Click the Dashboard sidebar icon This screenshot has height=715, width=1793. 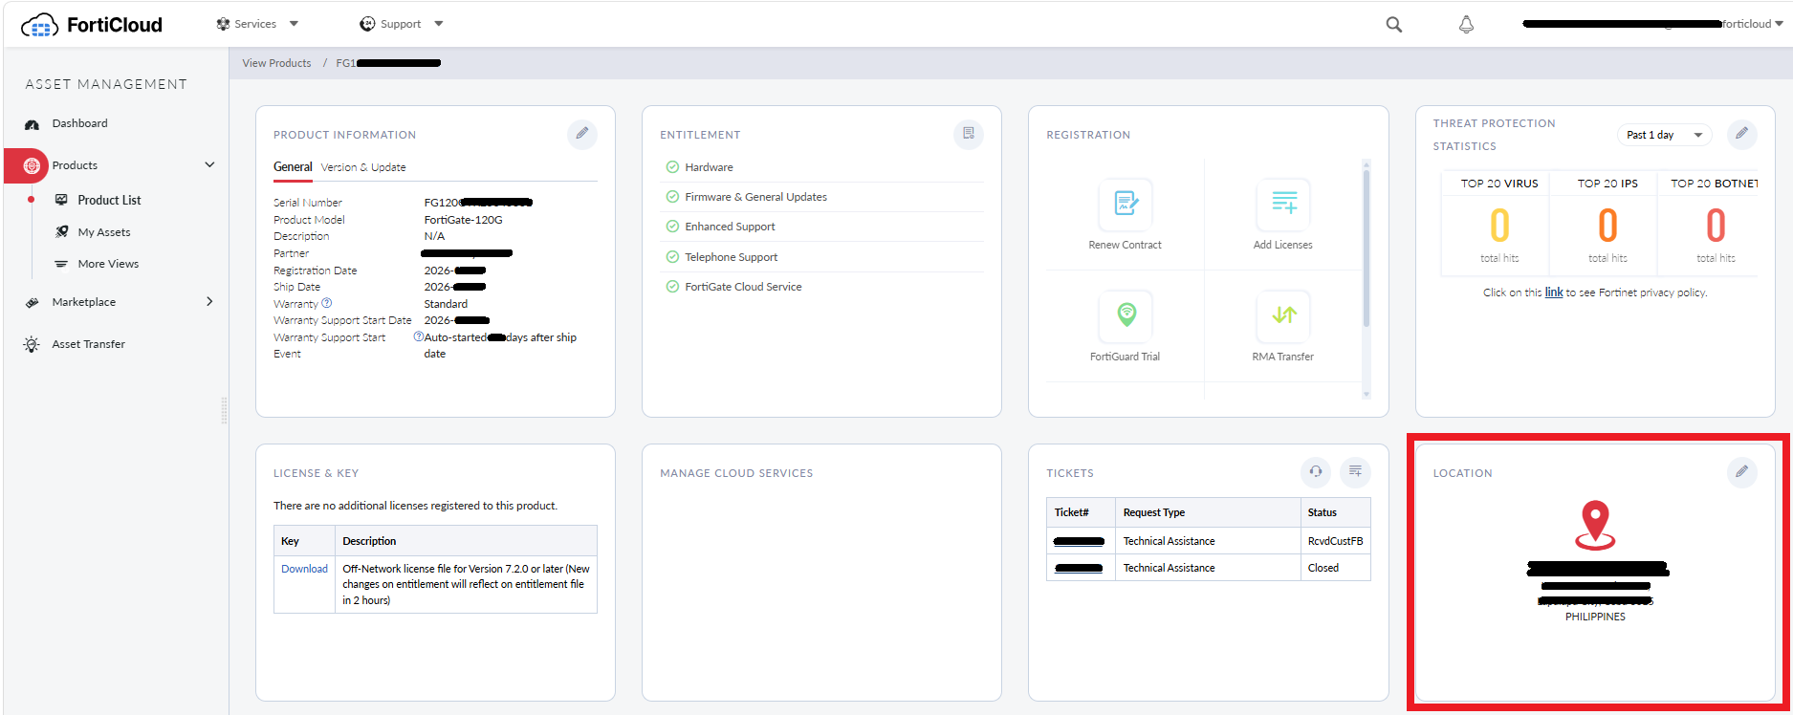pyautogui.click(x=33, y=124)
